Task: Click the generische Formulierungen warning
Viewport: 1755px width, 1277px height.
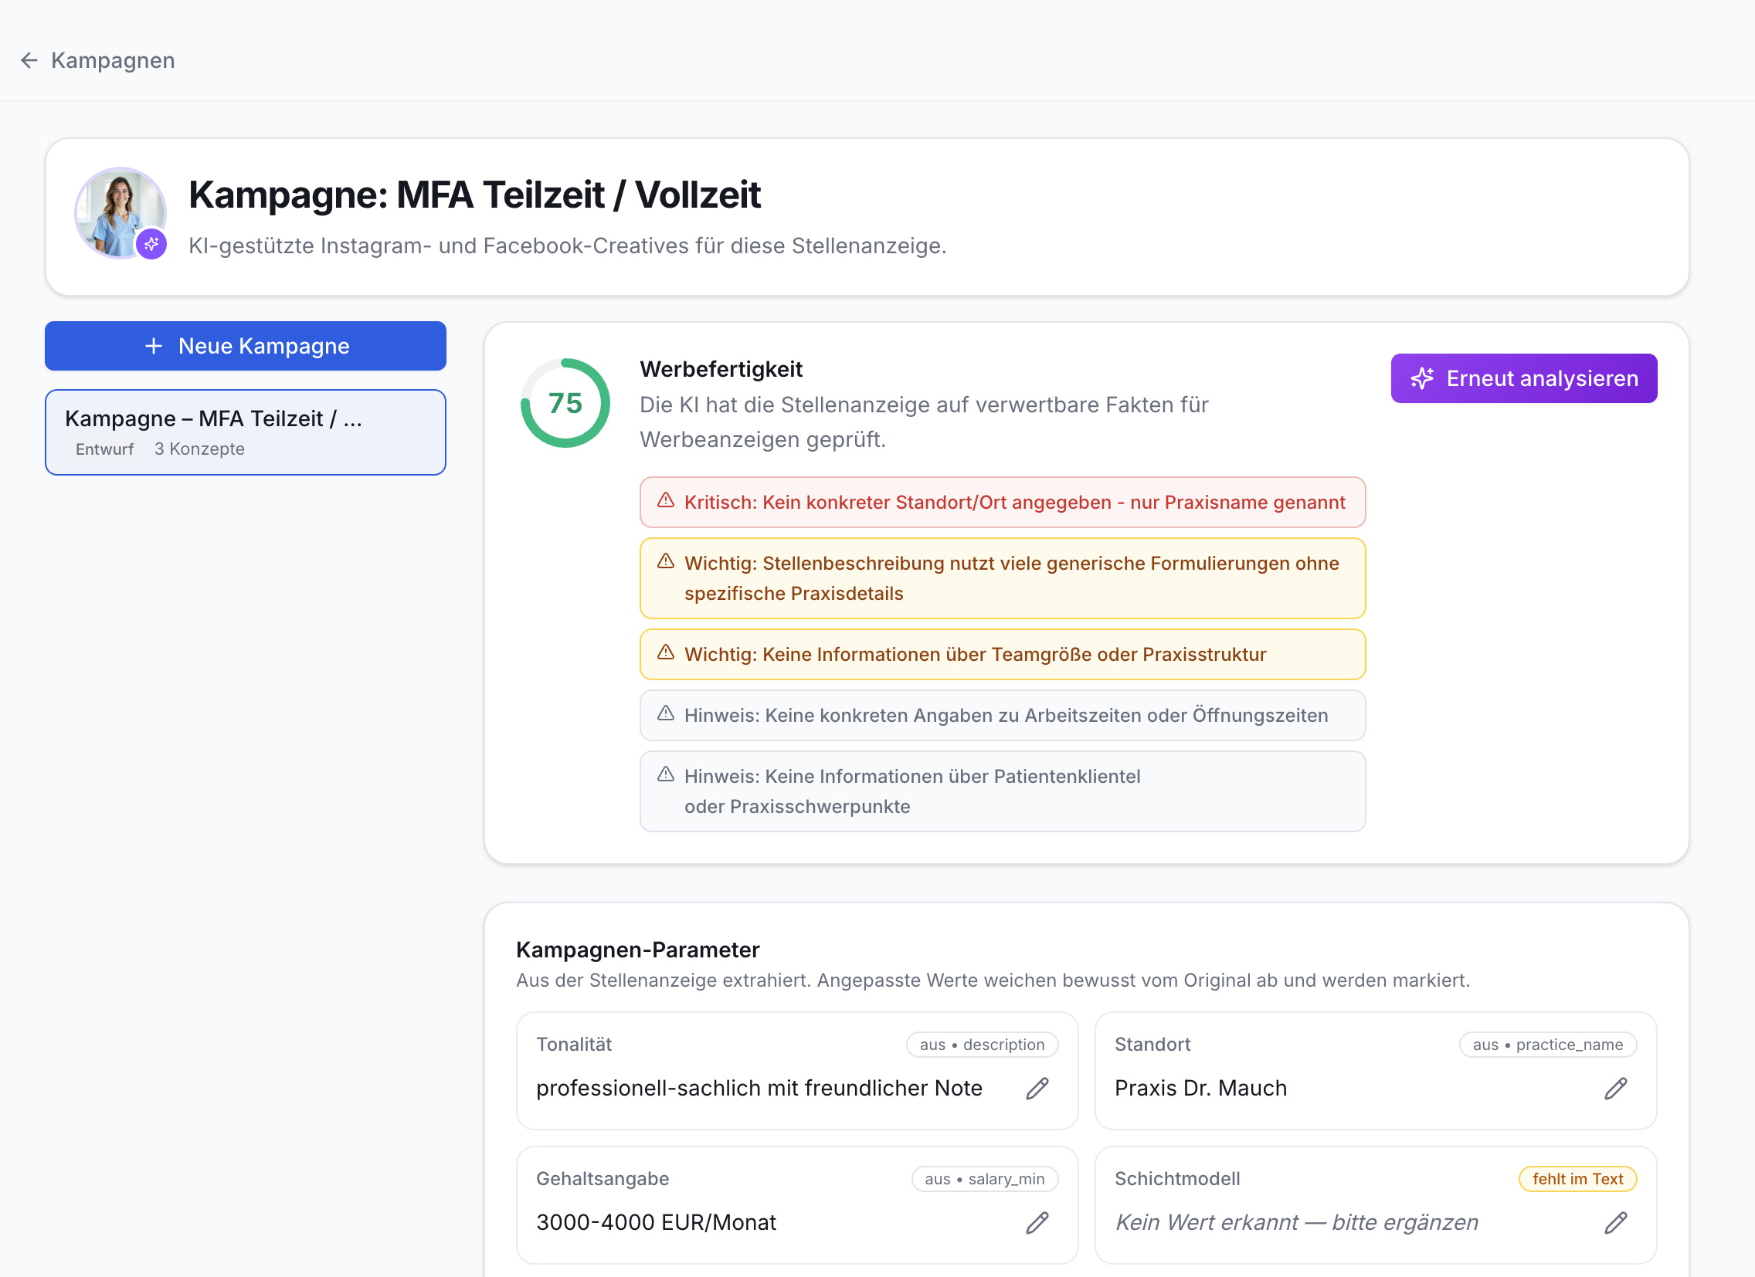Action: (1002, 578)
